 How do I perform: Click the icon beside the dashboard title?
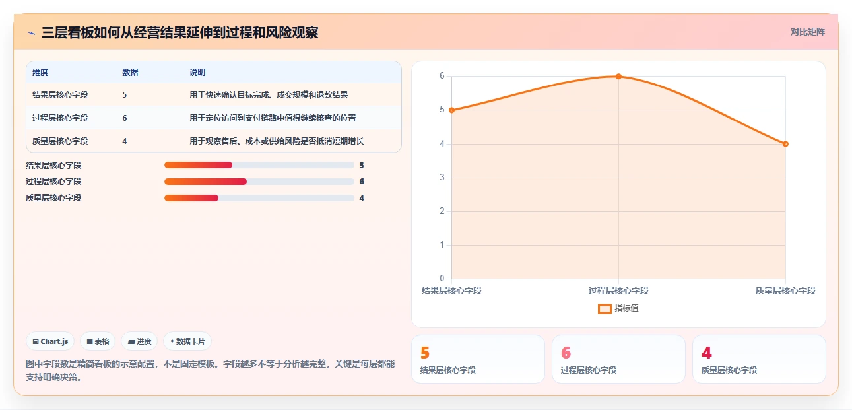point(31,32)
